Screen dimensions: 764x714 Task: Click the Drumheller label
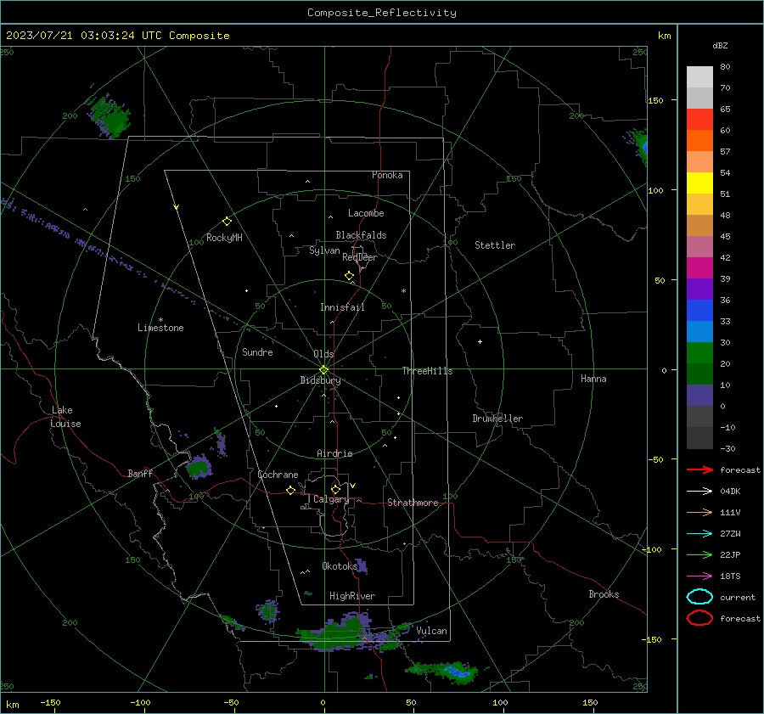coord(497,419)
